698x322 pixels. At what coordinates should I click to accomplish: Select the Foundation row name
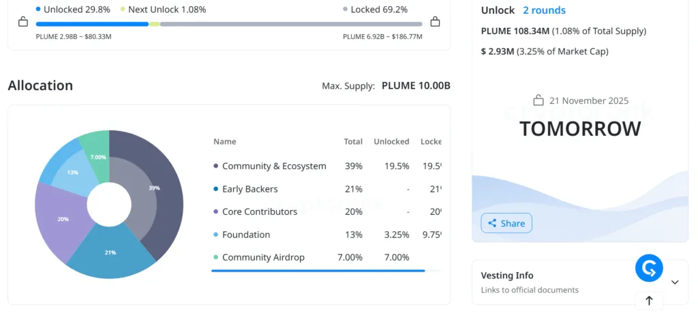245,235
